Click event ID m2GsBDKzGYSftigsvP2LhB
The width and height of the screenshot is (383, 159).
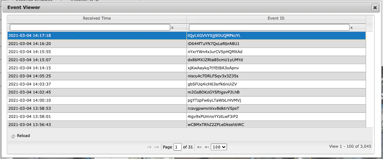click(x=214, y=92)
